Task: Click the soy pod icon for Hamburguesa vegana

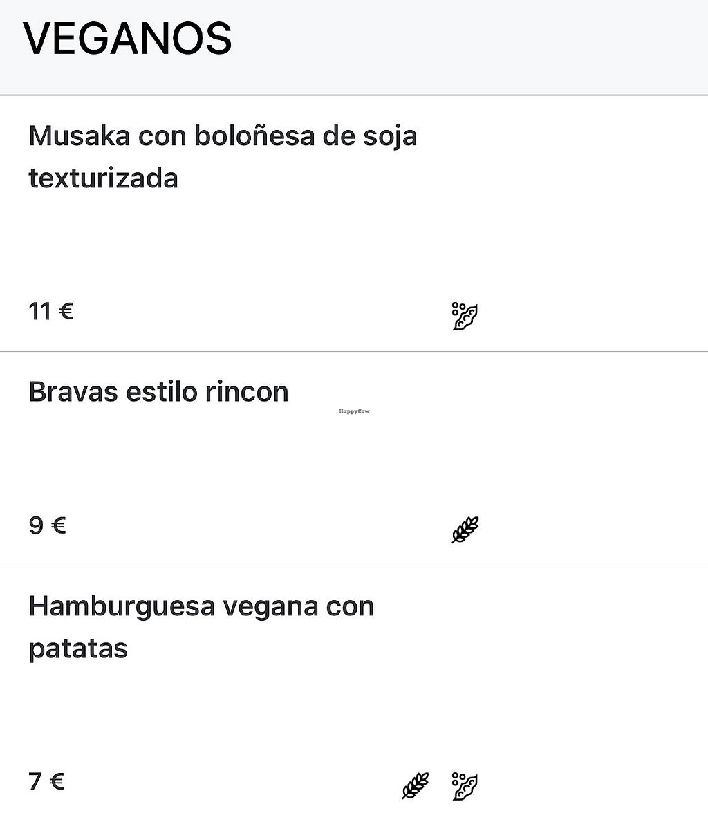Action: (465, 786)
